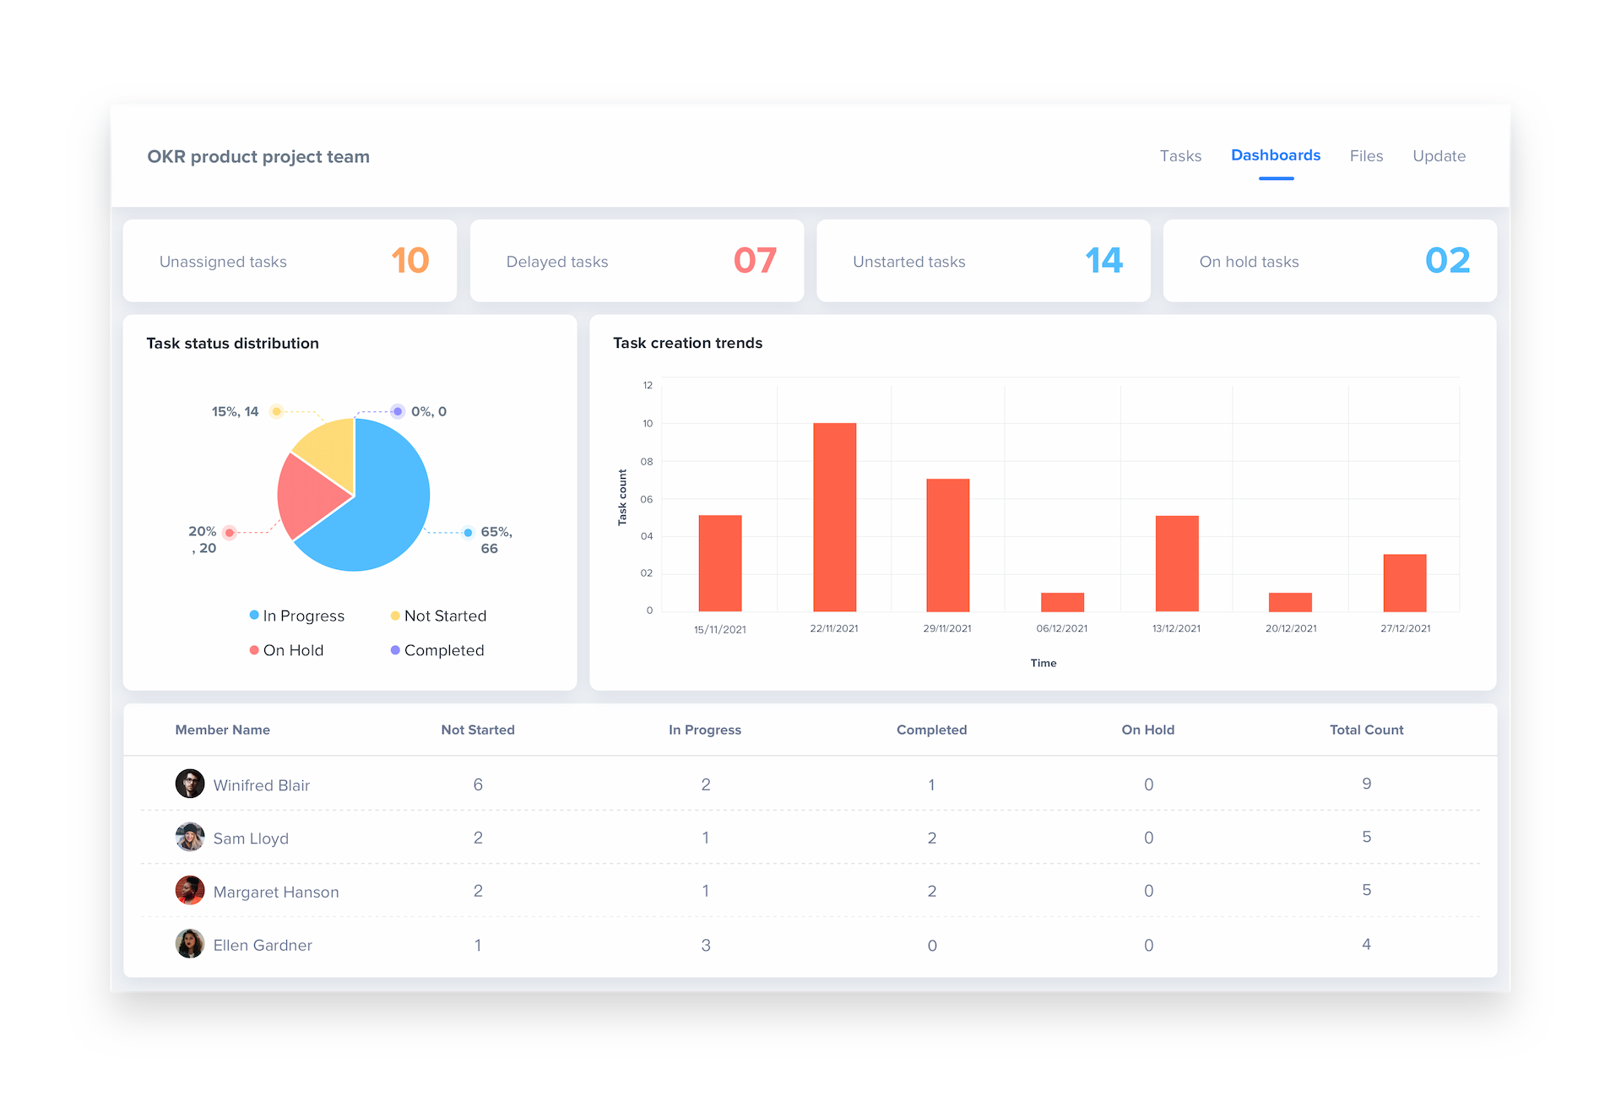Select the Dashboards tab
This screenshot has height=1096, width=1621.
tap(1275, 155)
